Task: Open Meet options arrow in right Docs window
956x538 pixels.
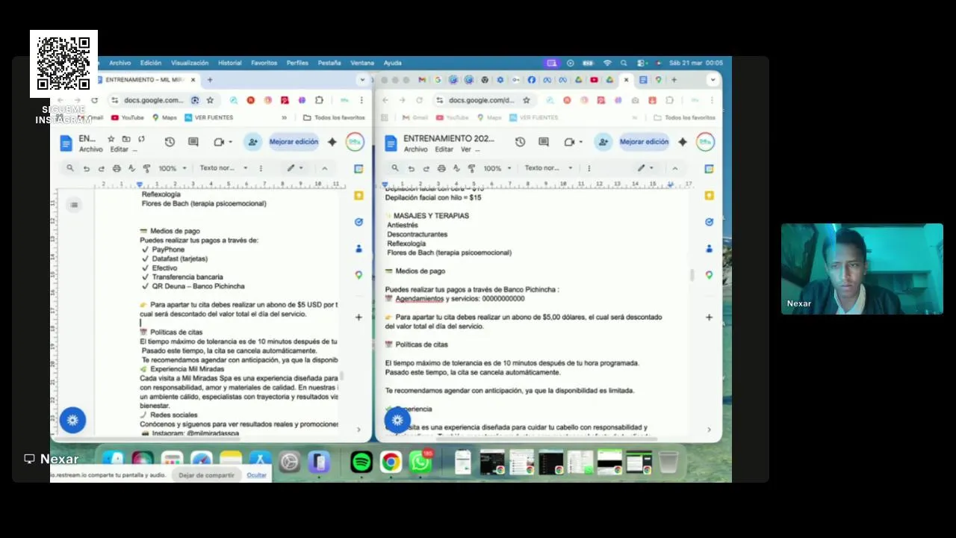Action: tap(580, 142)
